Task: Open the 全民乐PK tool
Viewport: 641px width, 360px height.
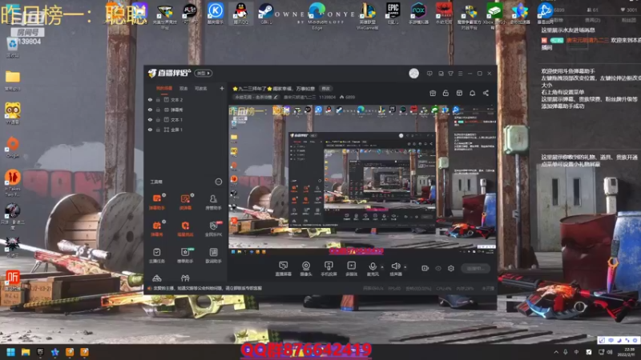Action: coord(213,229)
